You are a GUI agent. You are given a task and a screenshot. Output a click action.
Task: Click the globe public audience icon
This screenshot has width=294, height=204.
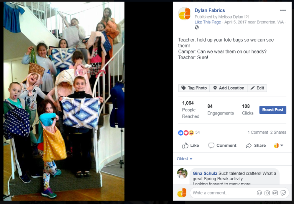point(197,27)
